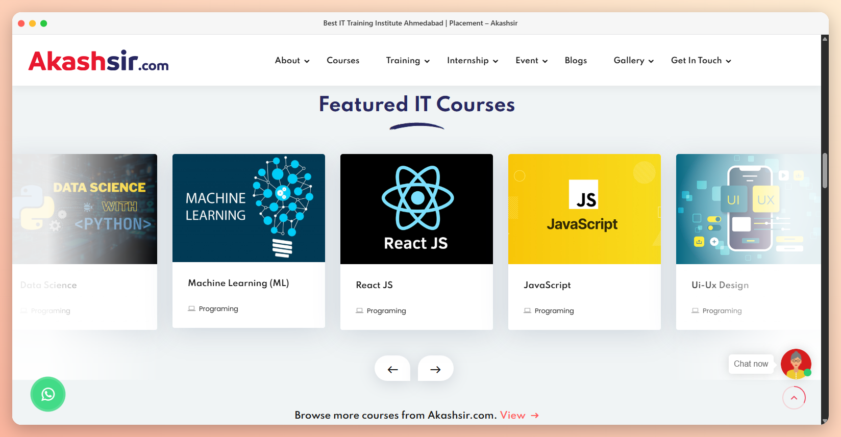
Task: Click the chat agent avatar icon
Action: tap(796, 364)
